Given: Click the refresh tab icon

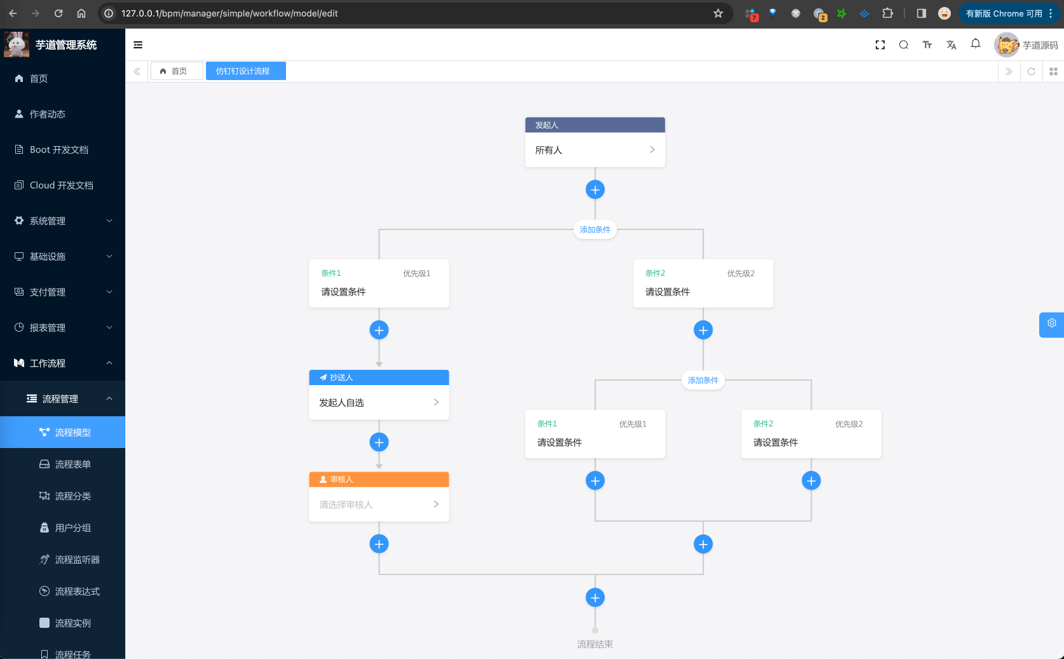Looking at the screenshot, I should coord(1031,71).
